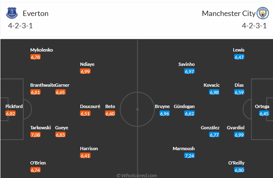273x178 pixels.
Task: Select Gvardiol's 6,99 rating badge
Action: click(x=239, y=135)
